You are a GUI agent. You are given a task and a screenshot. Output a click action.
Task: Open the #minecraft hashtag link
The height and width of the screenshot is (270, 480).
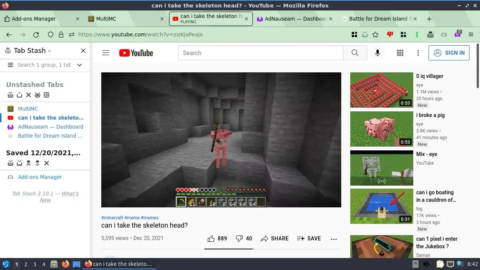(x=112, y=218)
